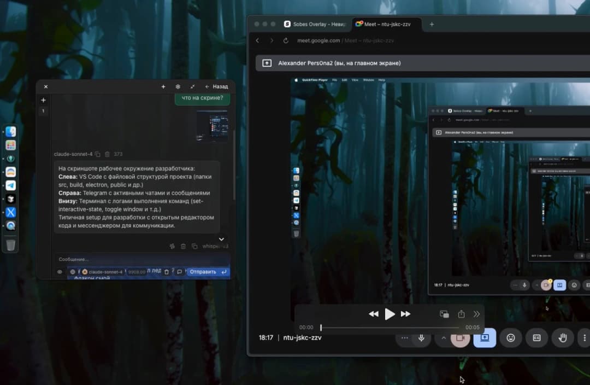Image resolution: width=590 pixels, height=385 pixels.
Task: Open emoji reactions in Meet
Action: [511, 338]
